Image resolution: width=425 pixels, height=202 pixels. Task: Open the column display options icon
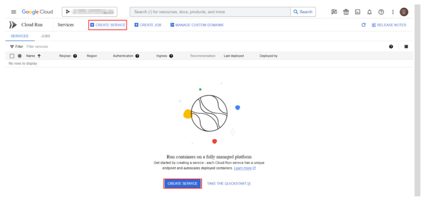tap(406, 47)
